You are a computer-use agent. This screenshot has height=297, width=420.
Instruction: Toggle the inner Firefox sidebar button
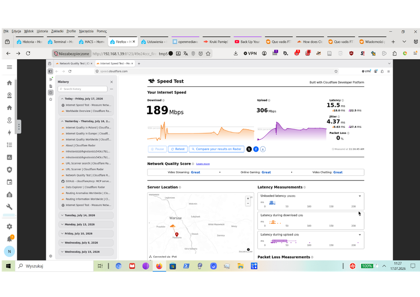tap(50, 71)
